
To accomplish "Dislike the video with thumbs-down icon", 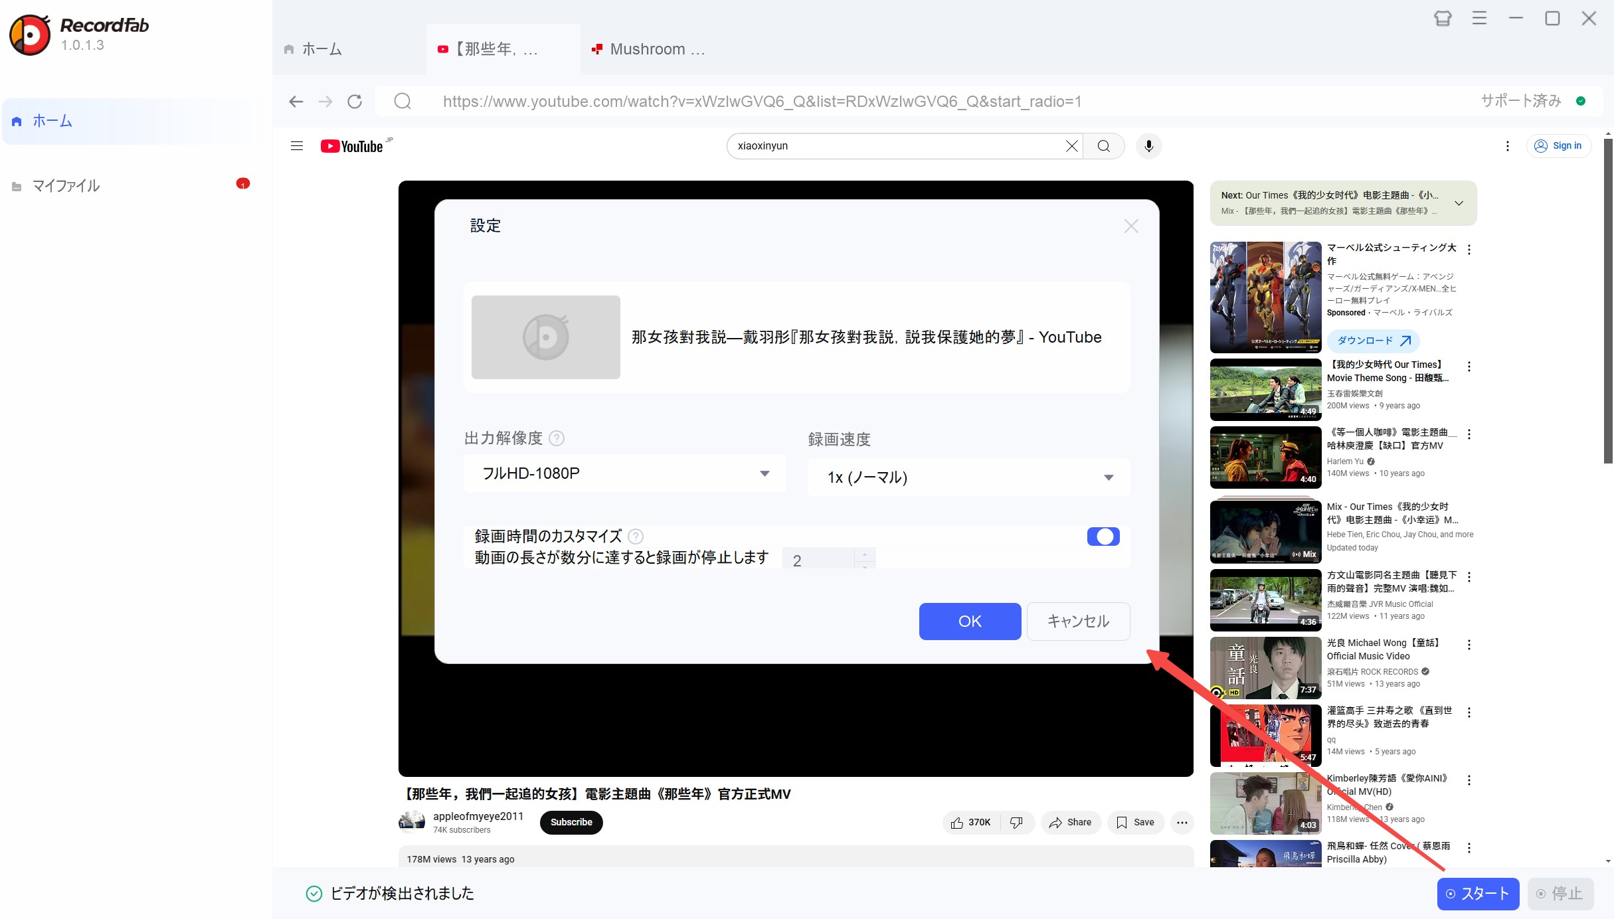I will 1016,823.
